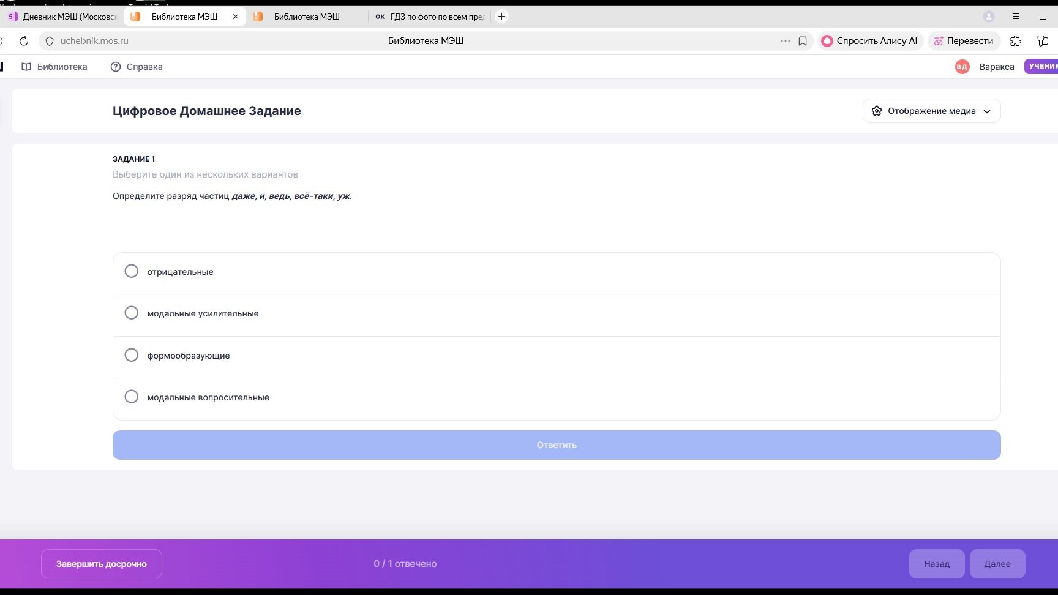Expand the Отображение медиа dropdown
Viewport: 1058px width, 595px height.
(931, 111)
